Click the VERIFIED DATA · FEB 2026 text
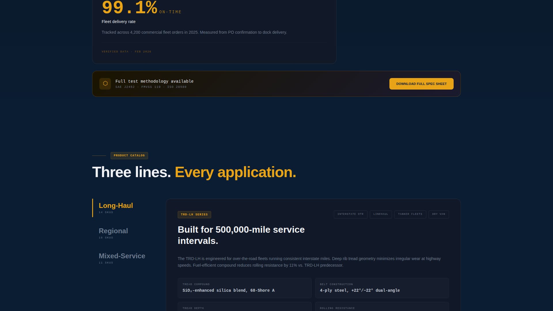The height and width of the screenshot is (311, 553). click(x=126, y=52)
